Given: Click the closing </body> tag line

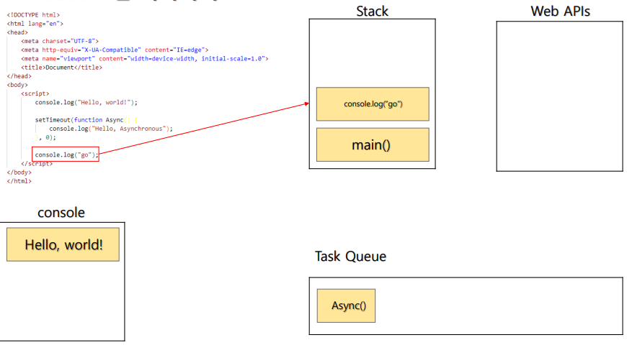Looking at the screenshot, I should coord(19,172).
